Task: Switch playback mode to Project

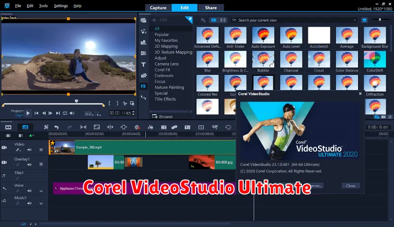Action: pos(17,111)
